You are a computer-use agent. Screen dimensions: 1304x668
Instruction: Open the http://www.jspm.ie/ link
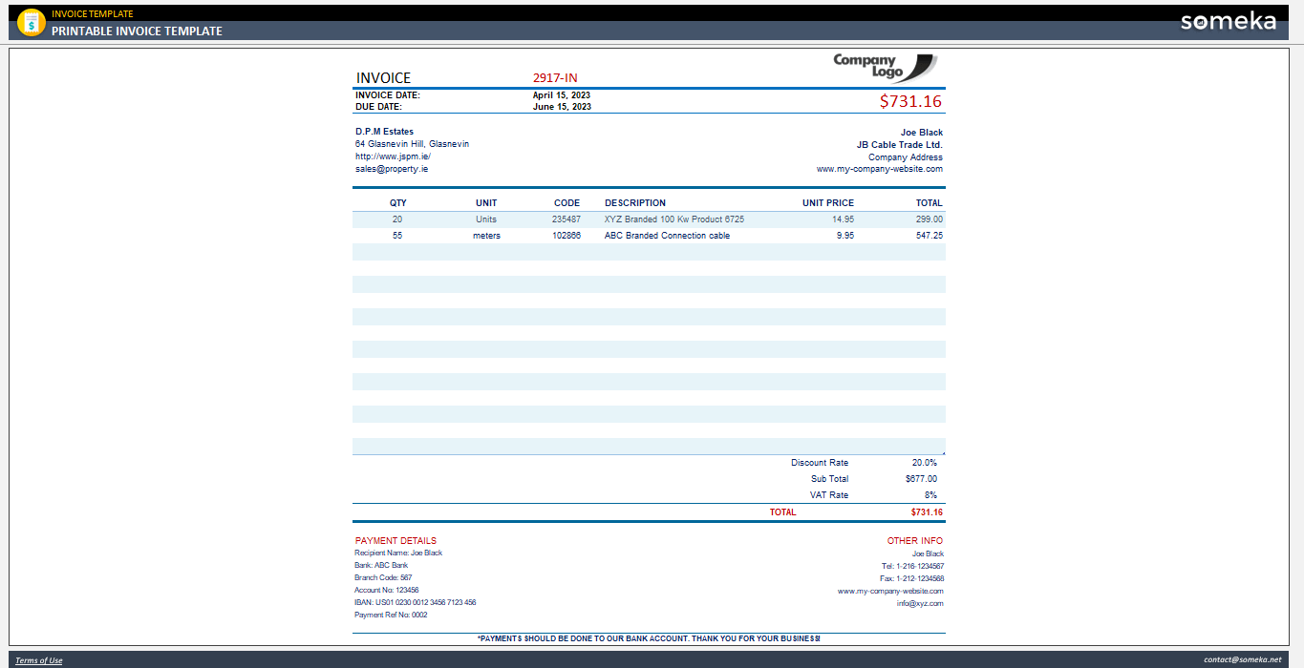point(393,157)
